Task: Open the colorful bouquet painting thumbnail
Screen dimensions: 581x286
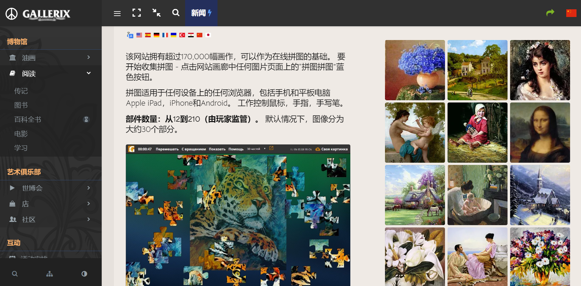Action: 540,257
